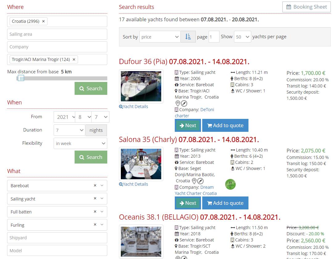The image size is (332, 259).
Task: Open the Salona 35 yacht photo
Action: tap(141, 164)
